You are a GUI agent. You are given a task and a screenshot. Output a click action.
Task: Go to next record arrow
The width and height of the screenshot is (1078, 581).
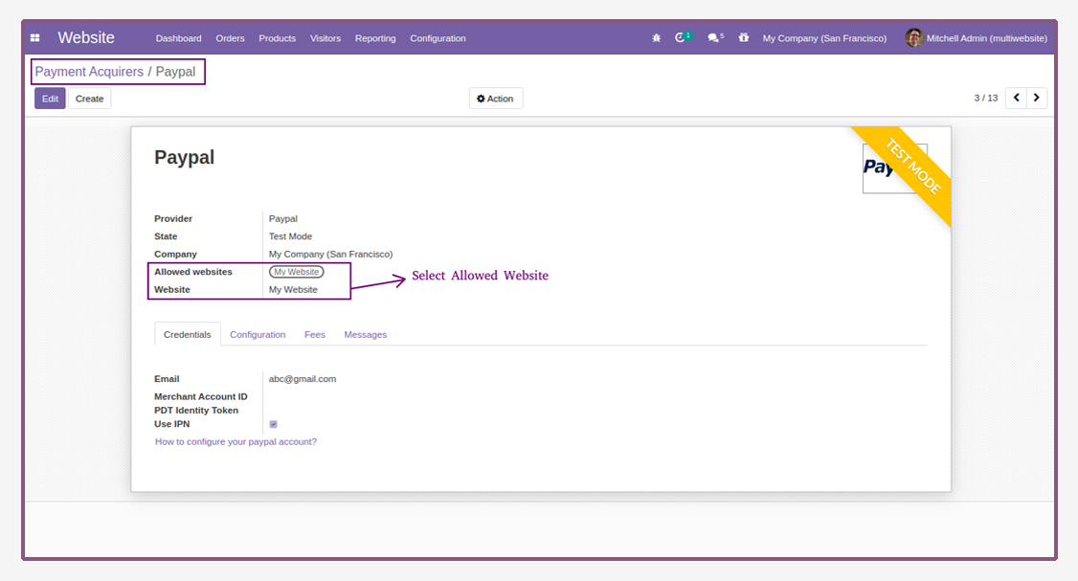[x=1037, y=99]
